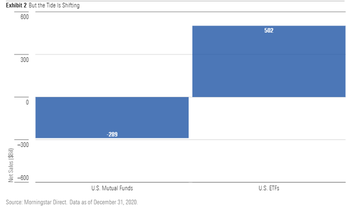Click the bold "Exhibit 2" heading
Image resolution: width=362 pixels, height=211 pixels.
pyautogui.click(x=16, y=6)
